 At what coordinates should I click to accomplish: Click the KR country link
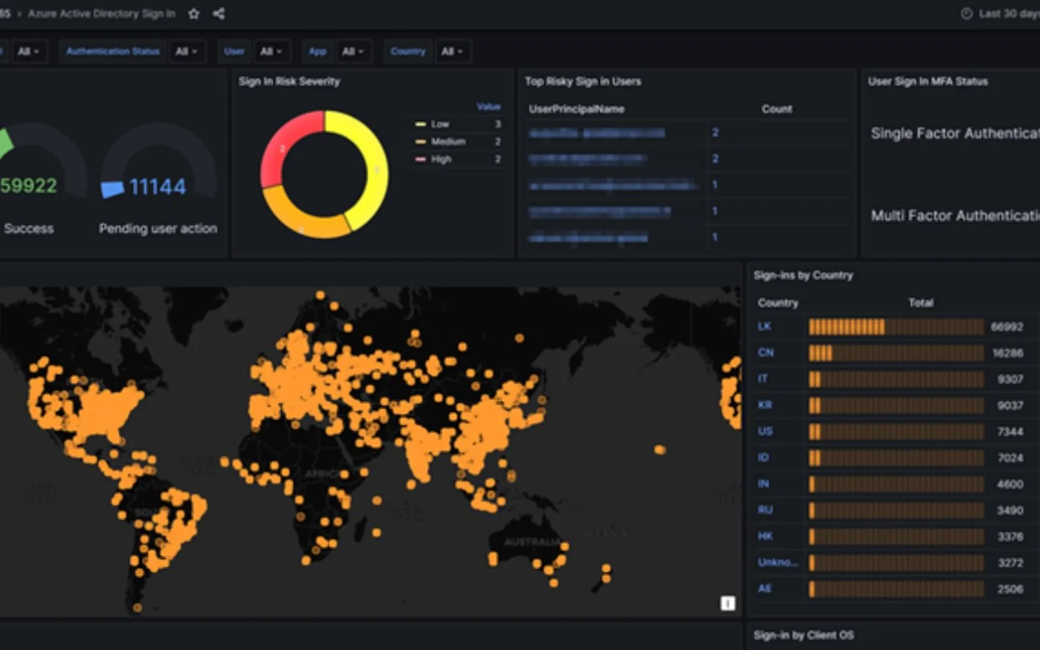pos(765,405)
